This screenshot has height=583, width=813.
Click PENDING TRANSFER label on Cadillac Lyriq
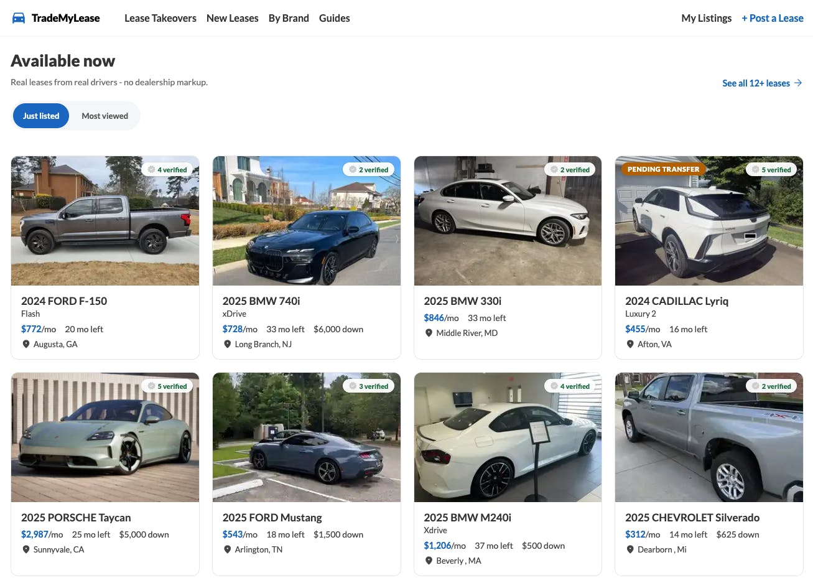click(x=663, y=169)
